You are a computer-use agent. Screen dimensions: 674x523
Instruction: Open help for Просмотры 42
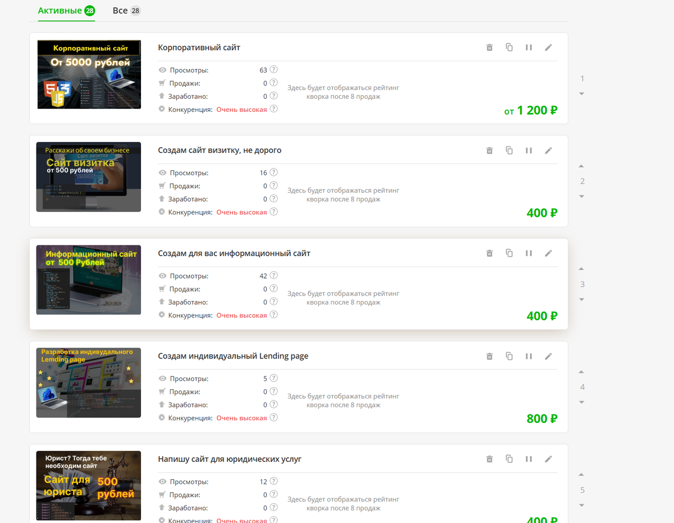point(274,275)
